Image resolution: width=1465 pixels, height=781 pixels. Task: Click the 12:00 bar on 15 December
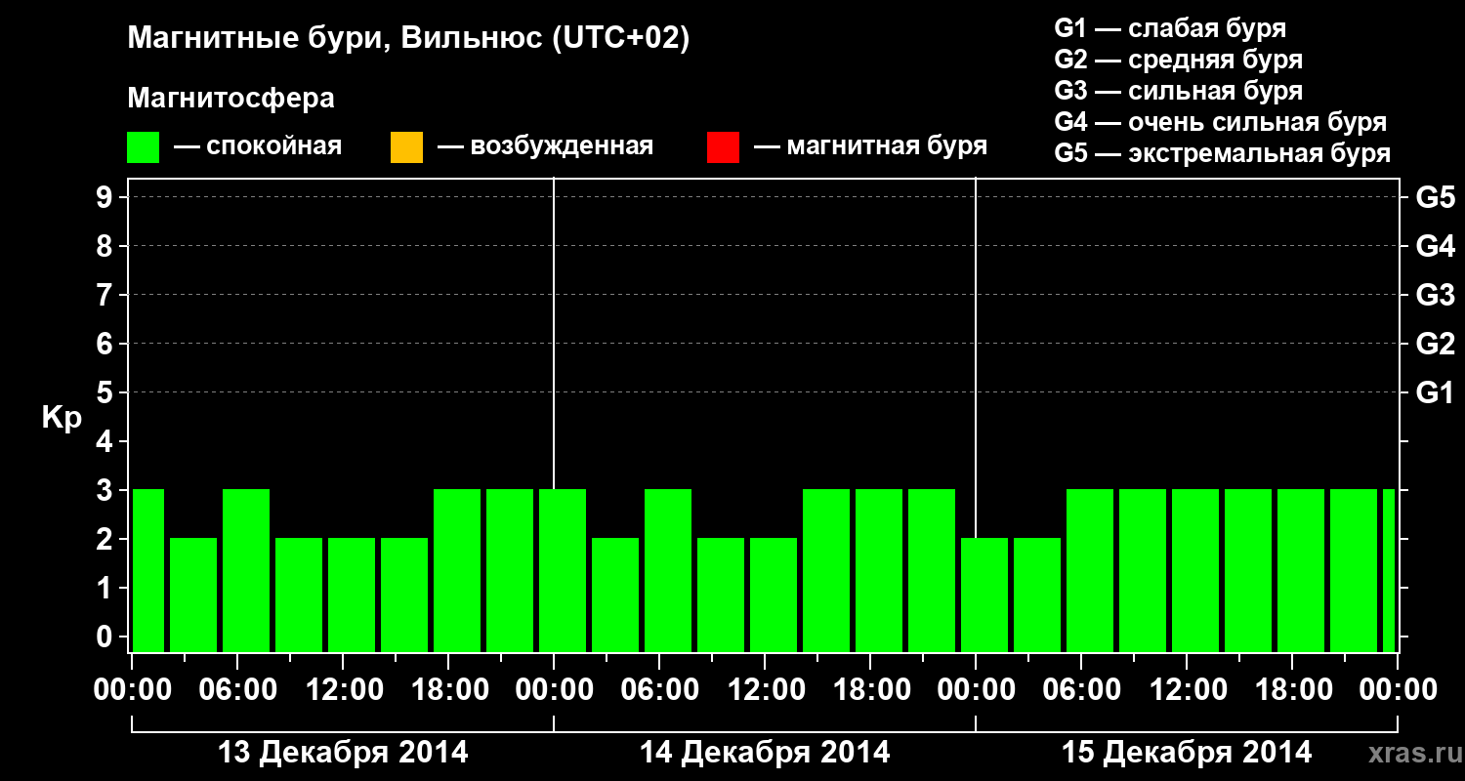click(1195, 570)
